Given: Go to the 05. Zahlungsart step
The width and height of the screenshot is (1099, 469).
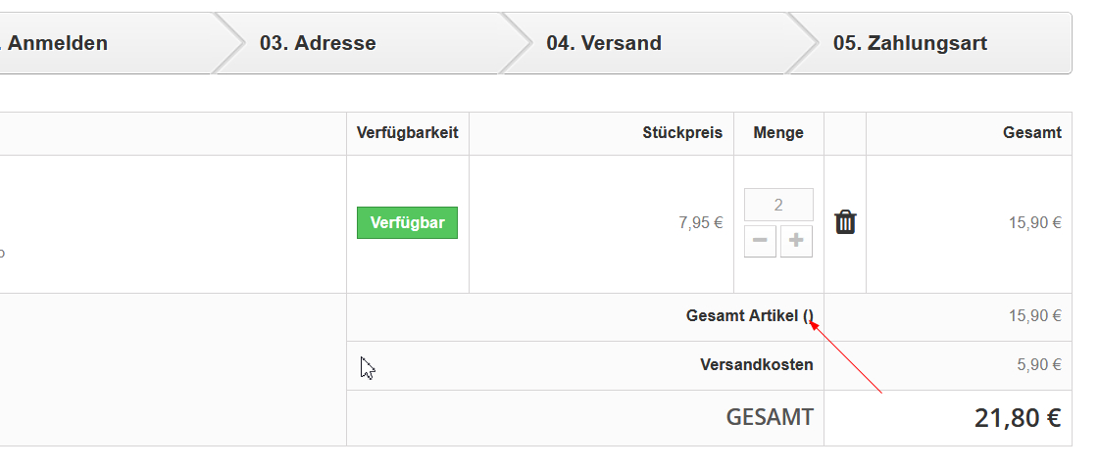Looking at the screenshot, I should pyautogui.click(x=910, y=43).
